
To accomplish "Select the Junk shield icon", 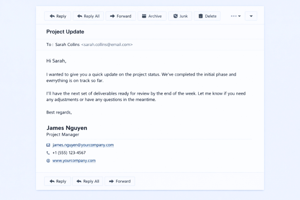I will 175,16.
